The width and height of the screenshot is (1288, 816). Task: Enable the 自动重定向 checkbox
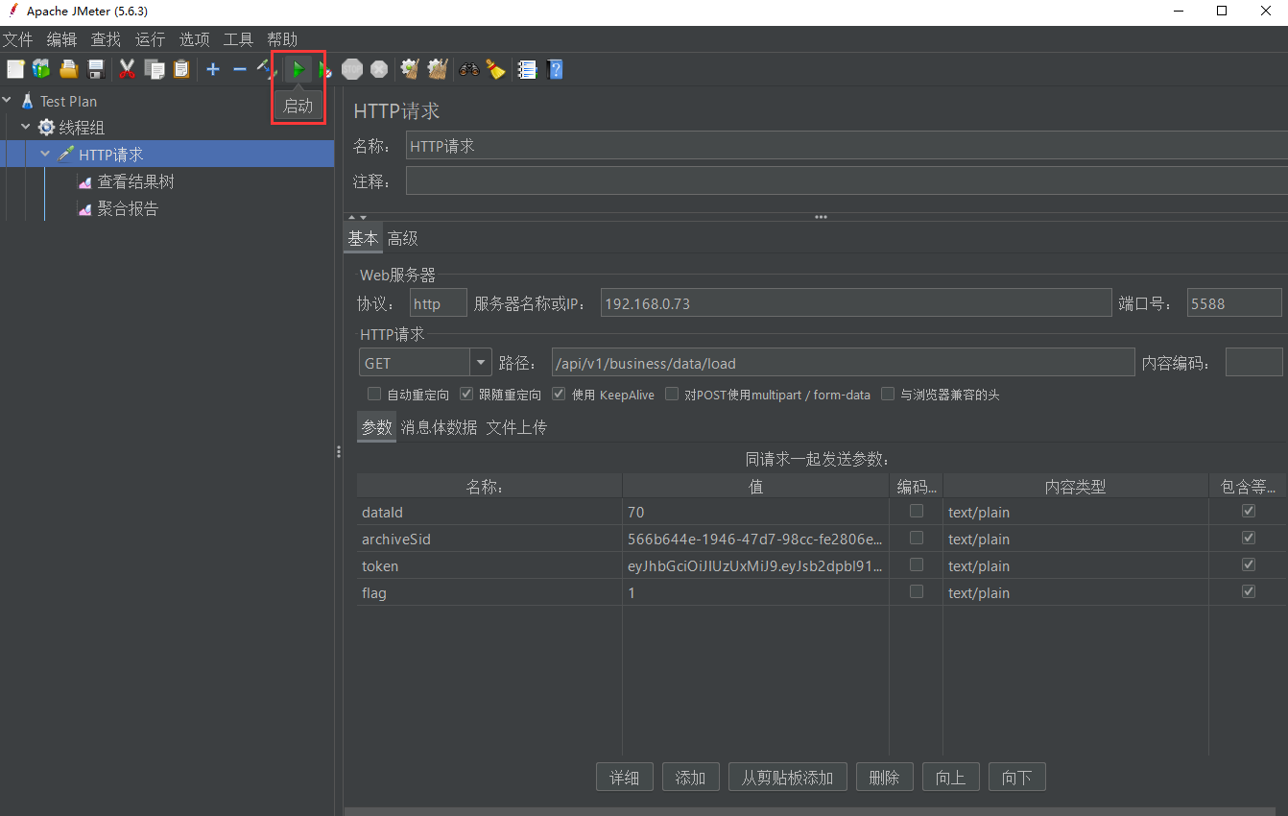[x=374, y=394]
